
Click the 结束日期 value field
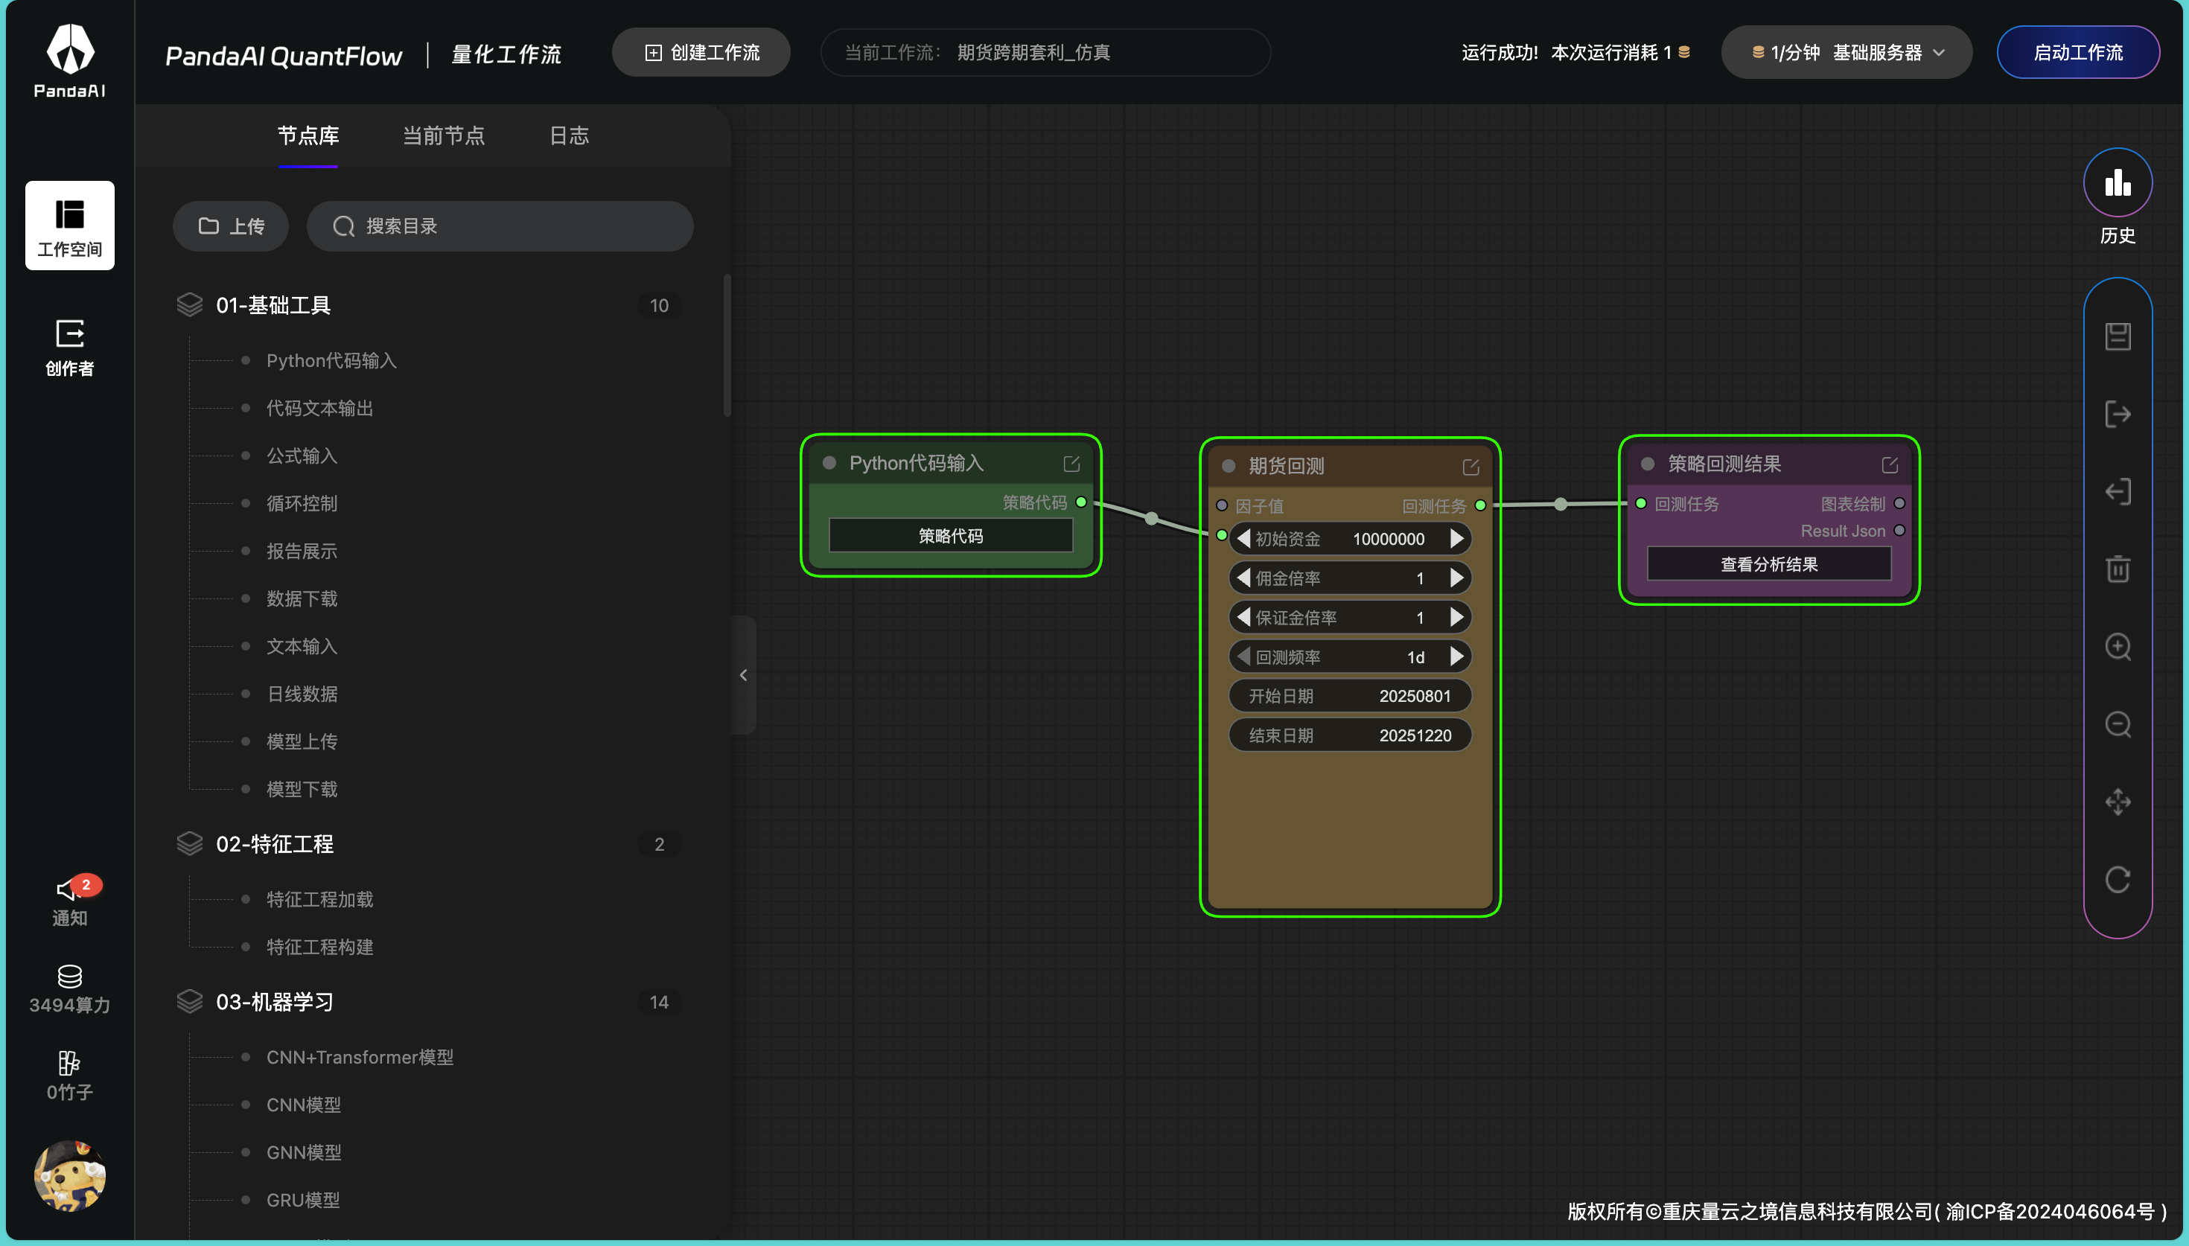1350,735
